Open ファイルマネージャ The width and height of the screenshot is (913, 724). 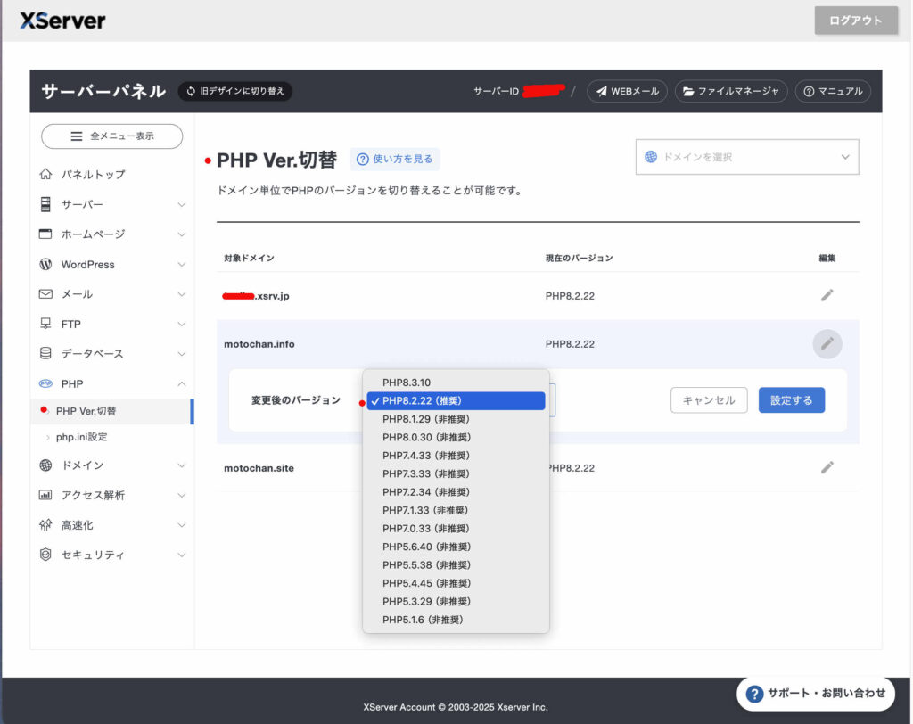click(731, 91)
